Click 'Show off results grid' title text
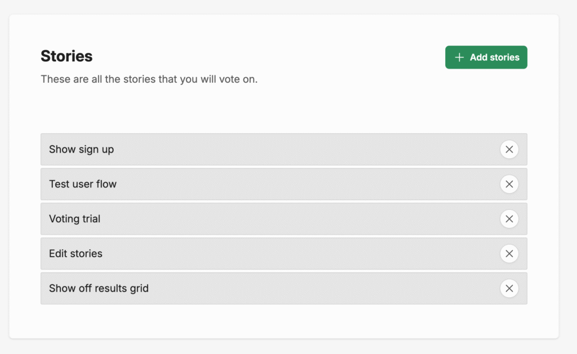The width and height of the screenshot is (577, 354). (x=99, y=289)
